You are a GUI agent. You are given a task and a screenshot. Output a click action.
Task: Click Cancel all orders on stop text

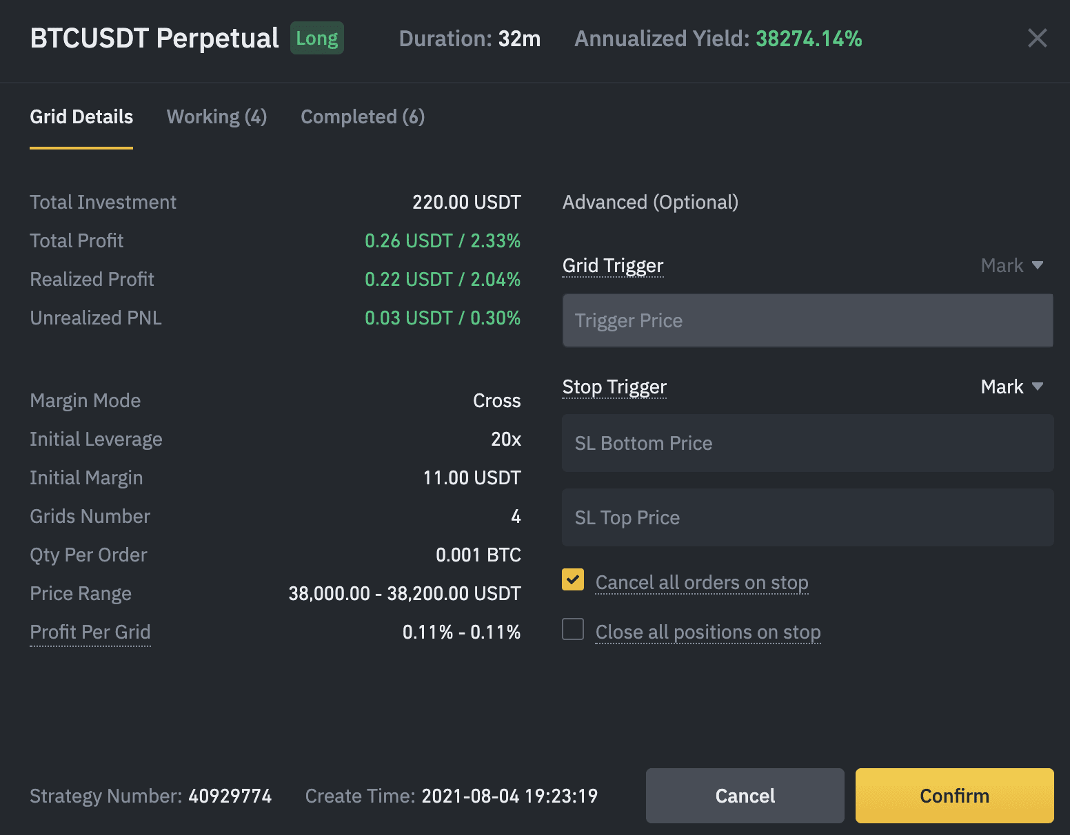[702, 582]
